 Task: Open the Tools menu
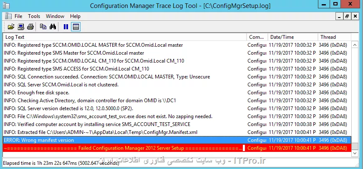34,16
